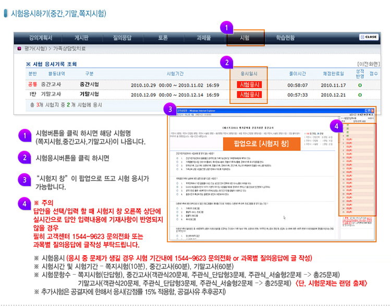The height and width of the screenshot is (307, 391).
Task: Open the 시험 (Exam) tab
Action: tap(245, 38)
